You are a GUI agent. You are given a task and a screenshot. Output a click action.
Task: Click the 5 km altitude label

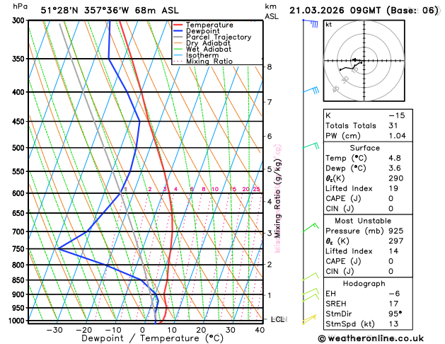point(270,169)
